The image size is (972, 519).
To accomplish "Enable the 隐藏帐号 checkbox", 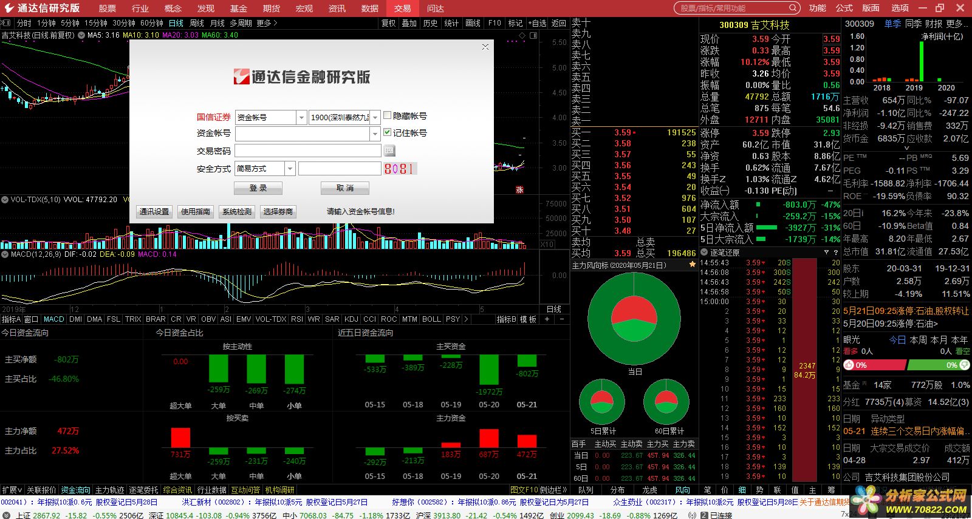I will tap(388, 115).
